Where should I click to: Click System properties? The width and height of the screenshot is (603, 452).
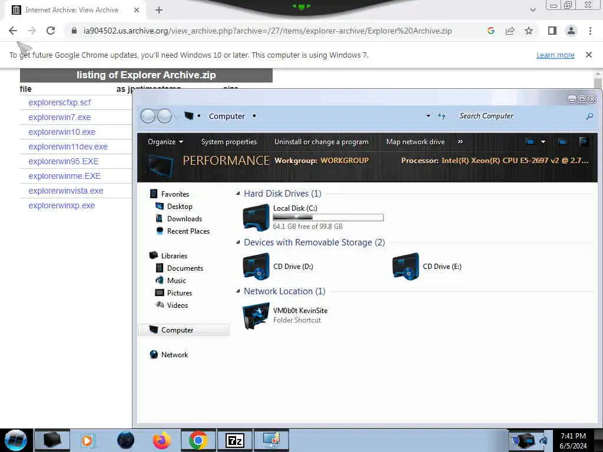(x=229, y=142)
